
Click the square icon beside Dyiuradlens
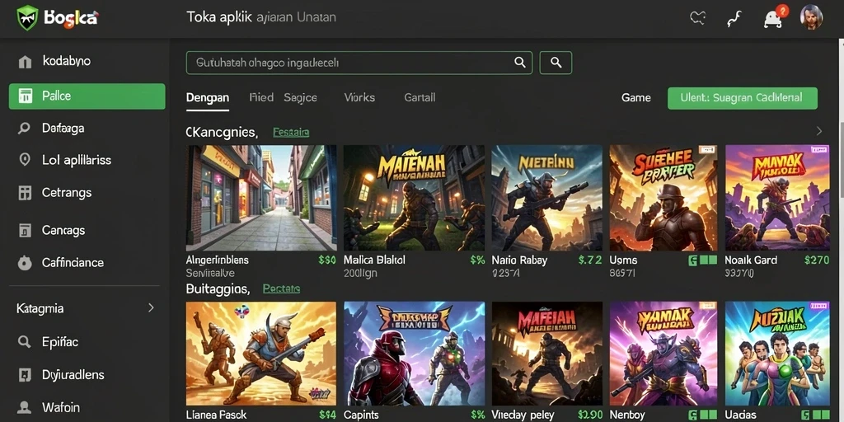24,375
